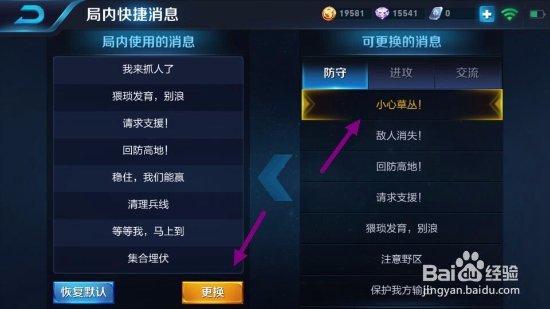Viewport: 550px width, 309px height.
Task: Tap the battery status icon
Action: coord(536,14)
